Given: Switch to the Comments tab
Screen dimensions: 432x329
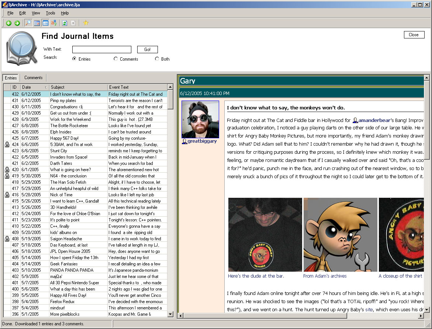Looking at the screenshot, I should tap(33, 78).
